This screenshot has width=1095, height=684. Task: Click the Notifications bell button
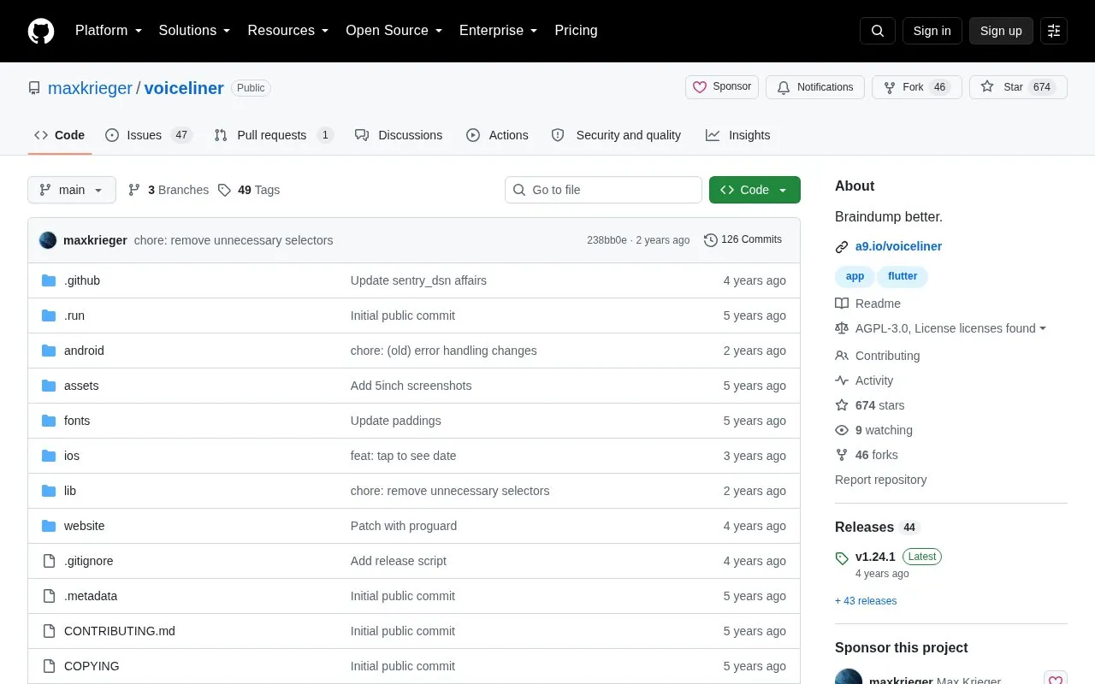pos(815,87)
